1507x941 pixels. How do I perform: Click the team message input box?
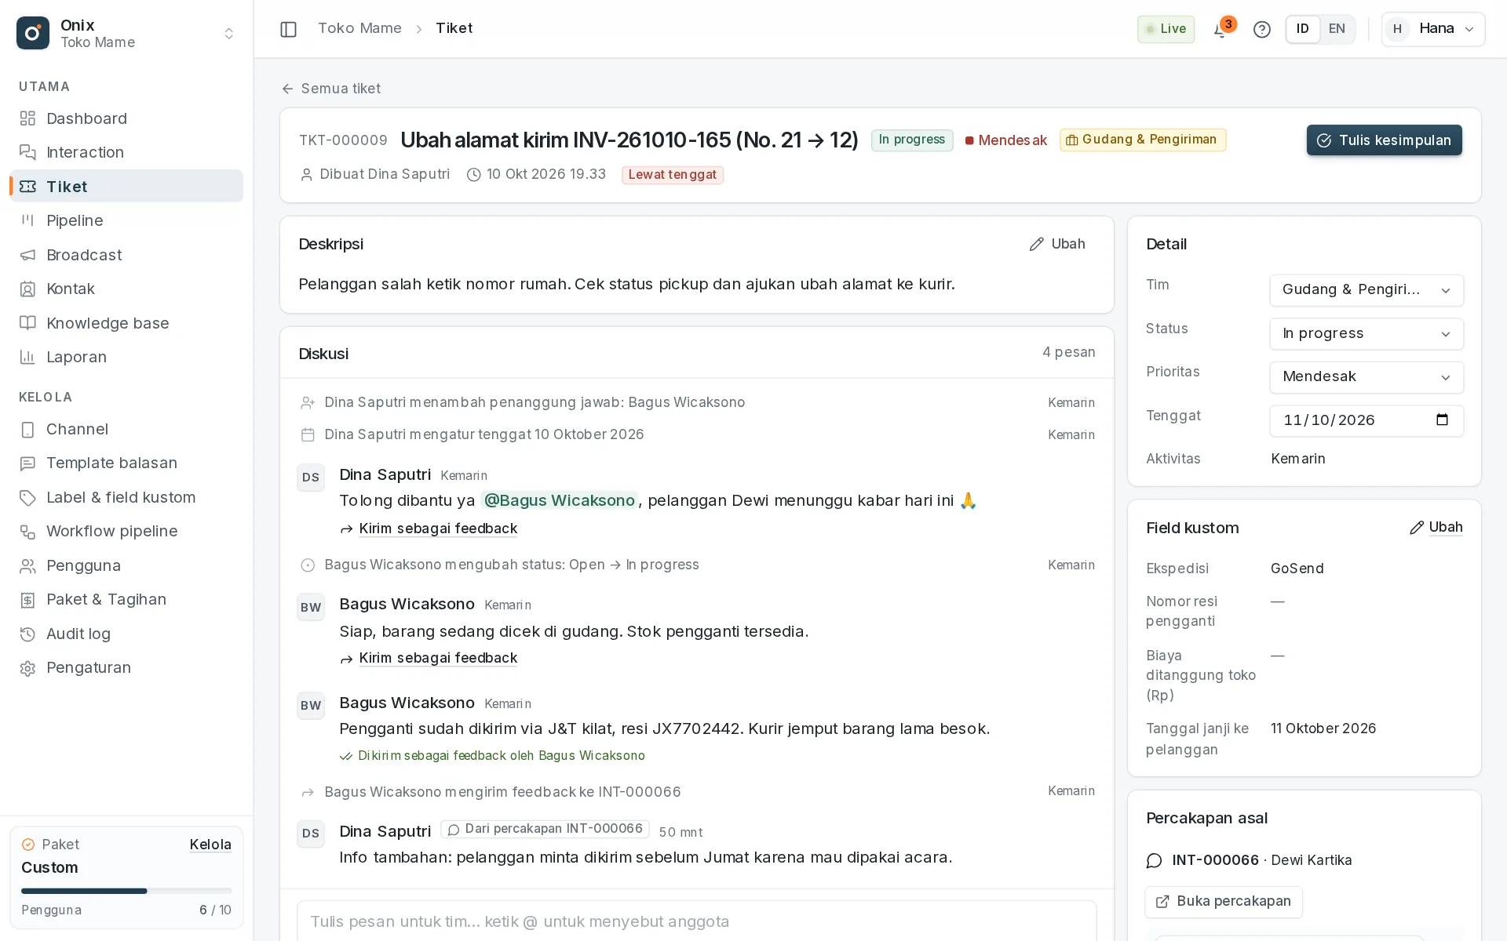(x=697, y=921)
